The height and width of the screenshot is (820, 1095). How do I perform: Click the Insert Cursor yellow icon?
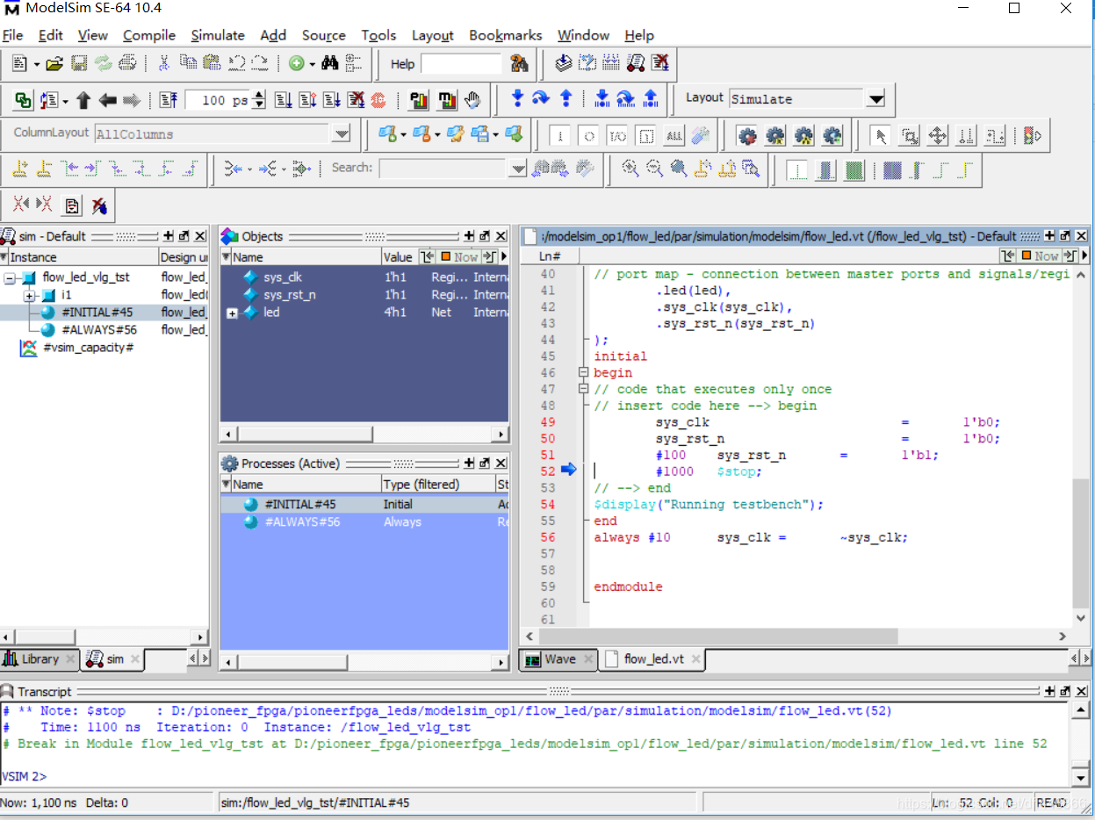(x=19, y=168)
